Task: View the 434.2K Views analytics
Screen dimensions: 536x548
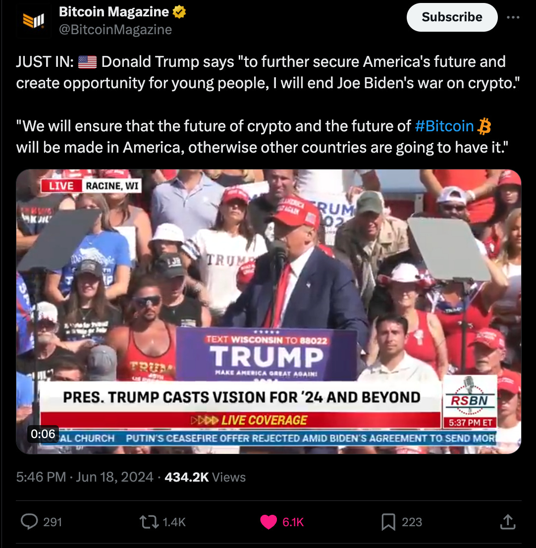Action: coord(205,477)
